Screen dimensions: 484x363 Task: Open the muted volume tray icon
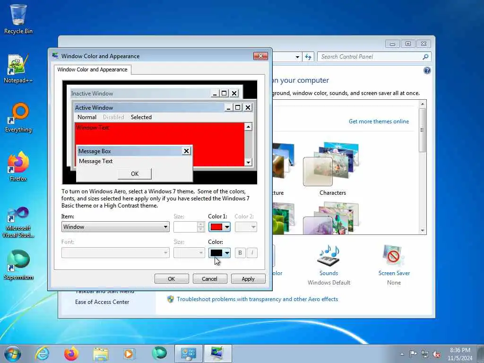pyautogui.click(x=436, y=354)
